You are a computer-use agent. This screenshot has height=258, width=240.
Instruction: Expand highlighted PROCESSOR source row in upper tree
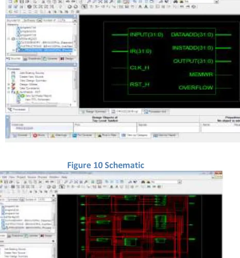[14, 50]
